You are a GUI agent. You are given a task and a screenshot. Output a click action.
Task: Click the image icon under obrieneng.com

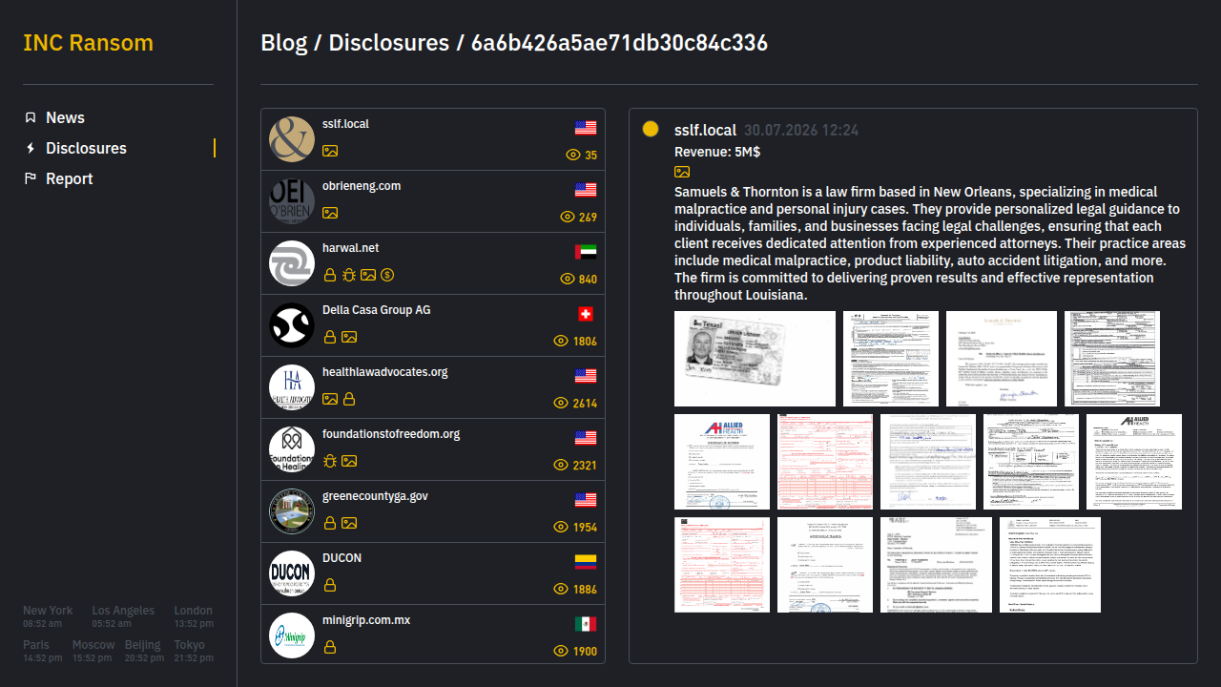coord(330,213)
